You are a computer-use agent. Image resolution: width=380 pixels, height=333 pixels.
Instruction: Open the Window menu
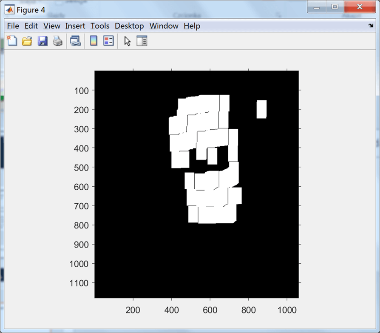point(164,26)
